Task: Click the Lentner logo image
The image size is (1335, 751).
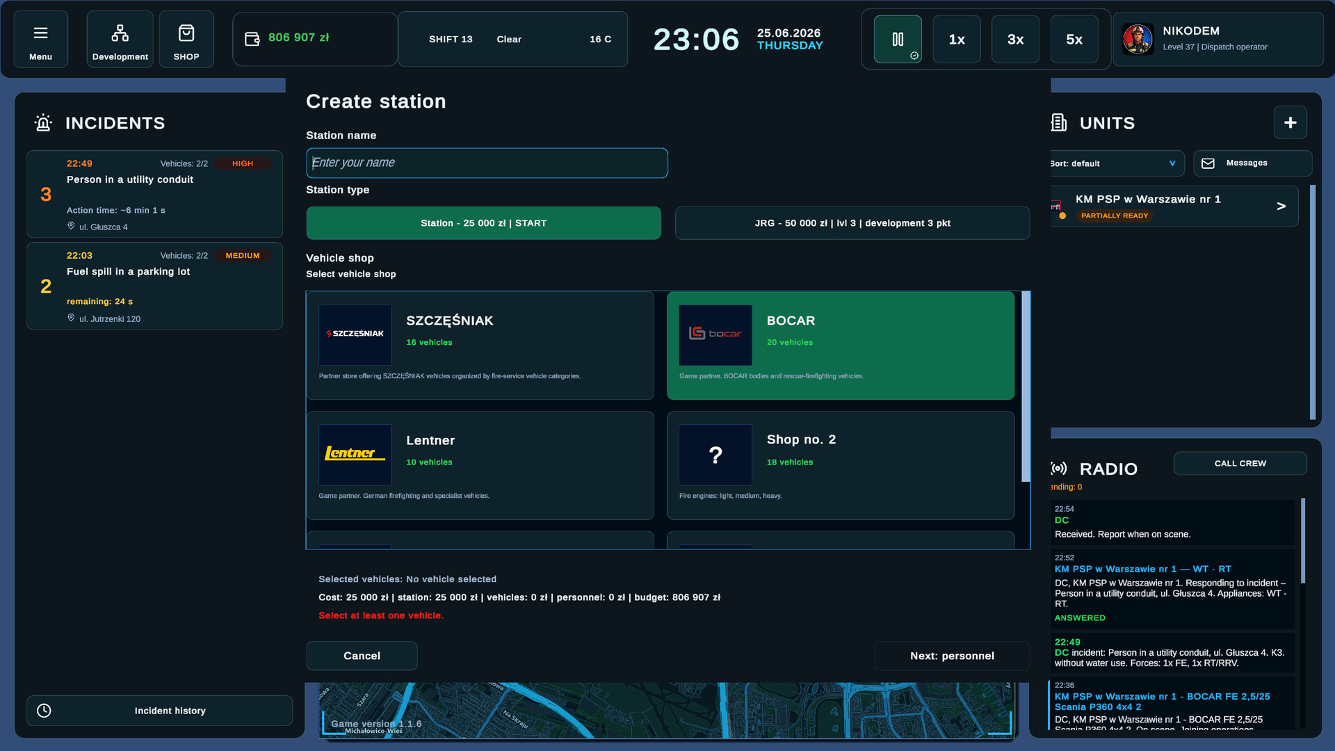Action: tap(355, 454)
